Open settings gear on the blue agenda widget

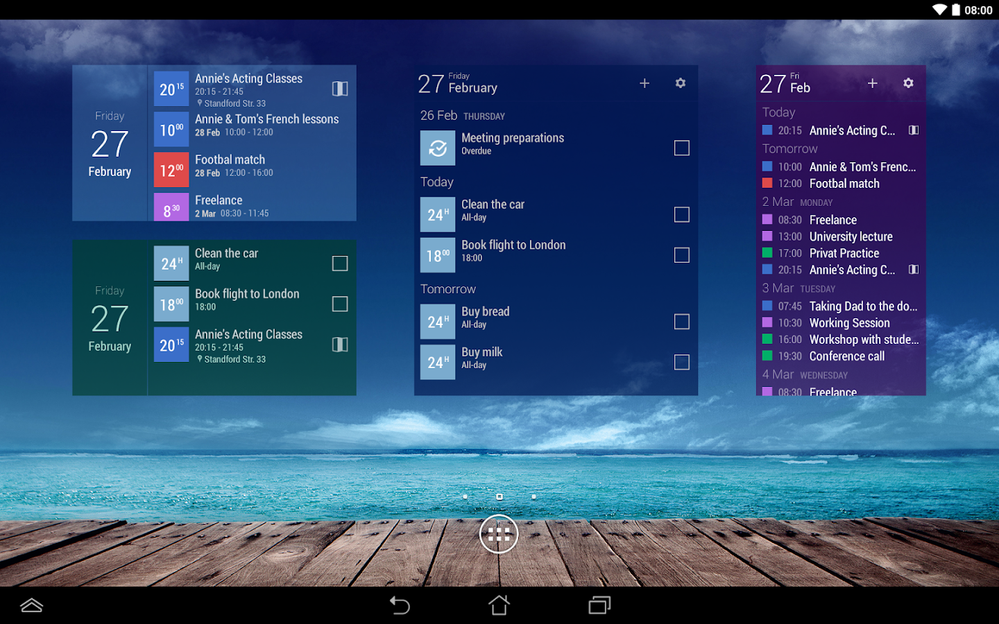tap(680, 83)
